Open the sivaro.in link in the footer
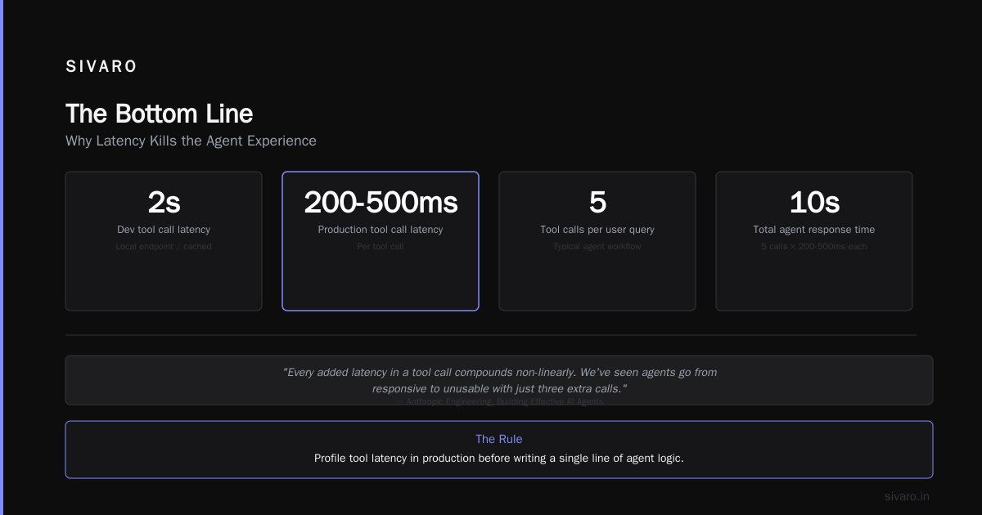Viewport: 982px width, 515px height. tap(907, 496)
